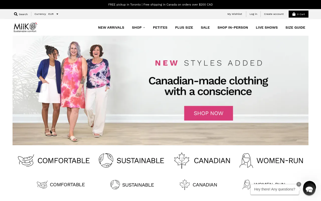Click the large feather Comfortable icon
This screenshot has width=321, height=201.
click(x=26, y=160)
